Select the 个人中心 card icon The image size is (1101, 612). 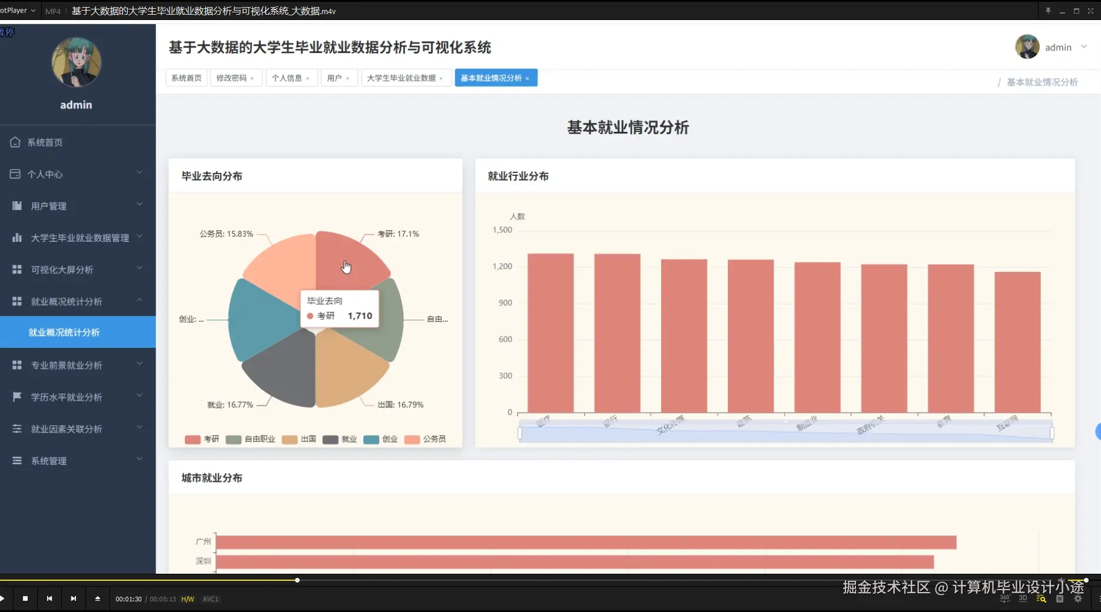coord(15,174)
